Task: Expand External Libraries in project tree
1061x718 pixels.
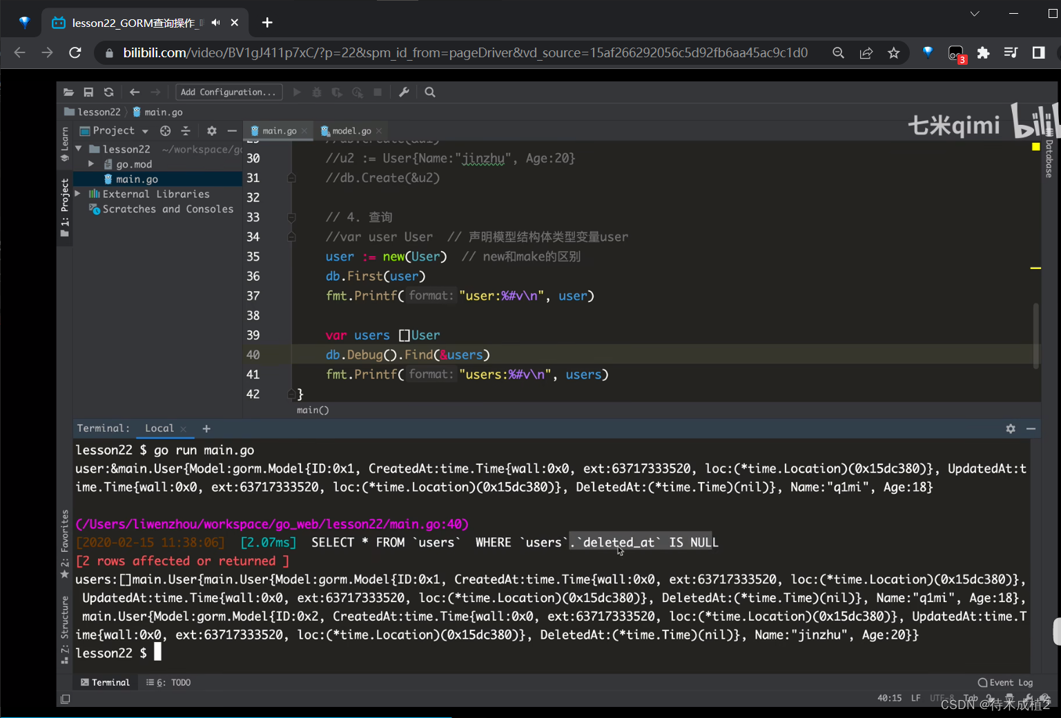Action: coord(78,194)
